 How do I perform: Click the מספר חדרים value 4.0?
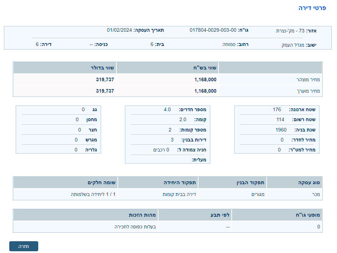point(167,109)
